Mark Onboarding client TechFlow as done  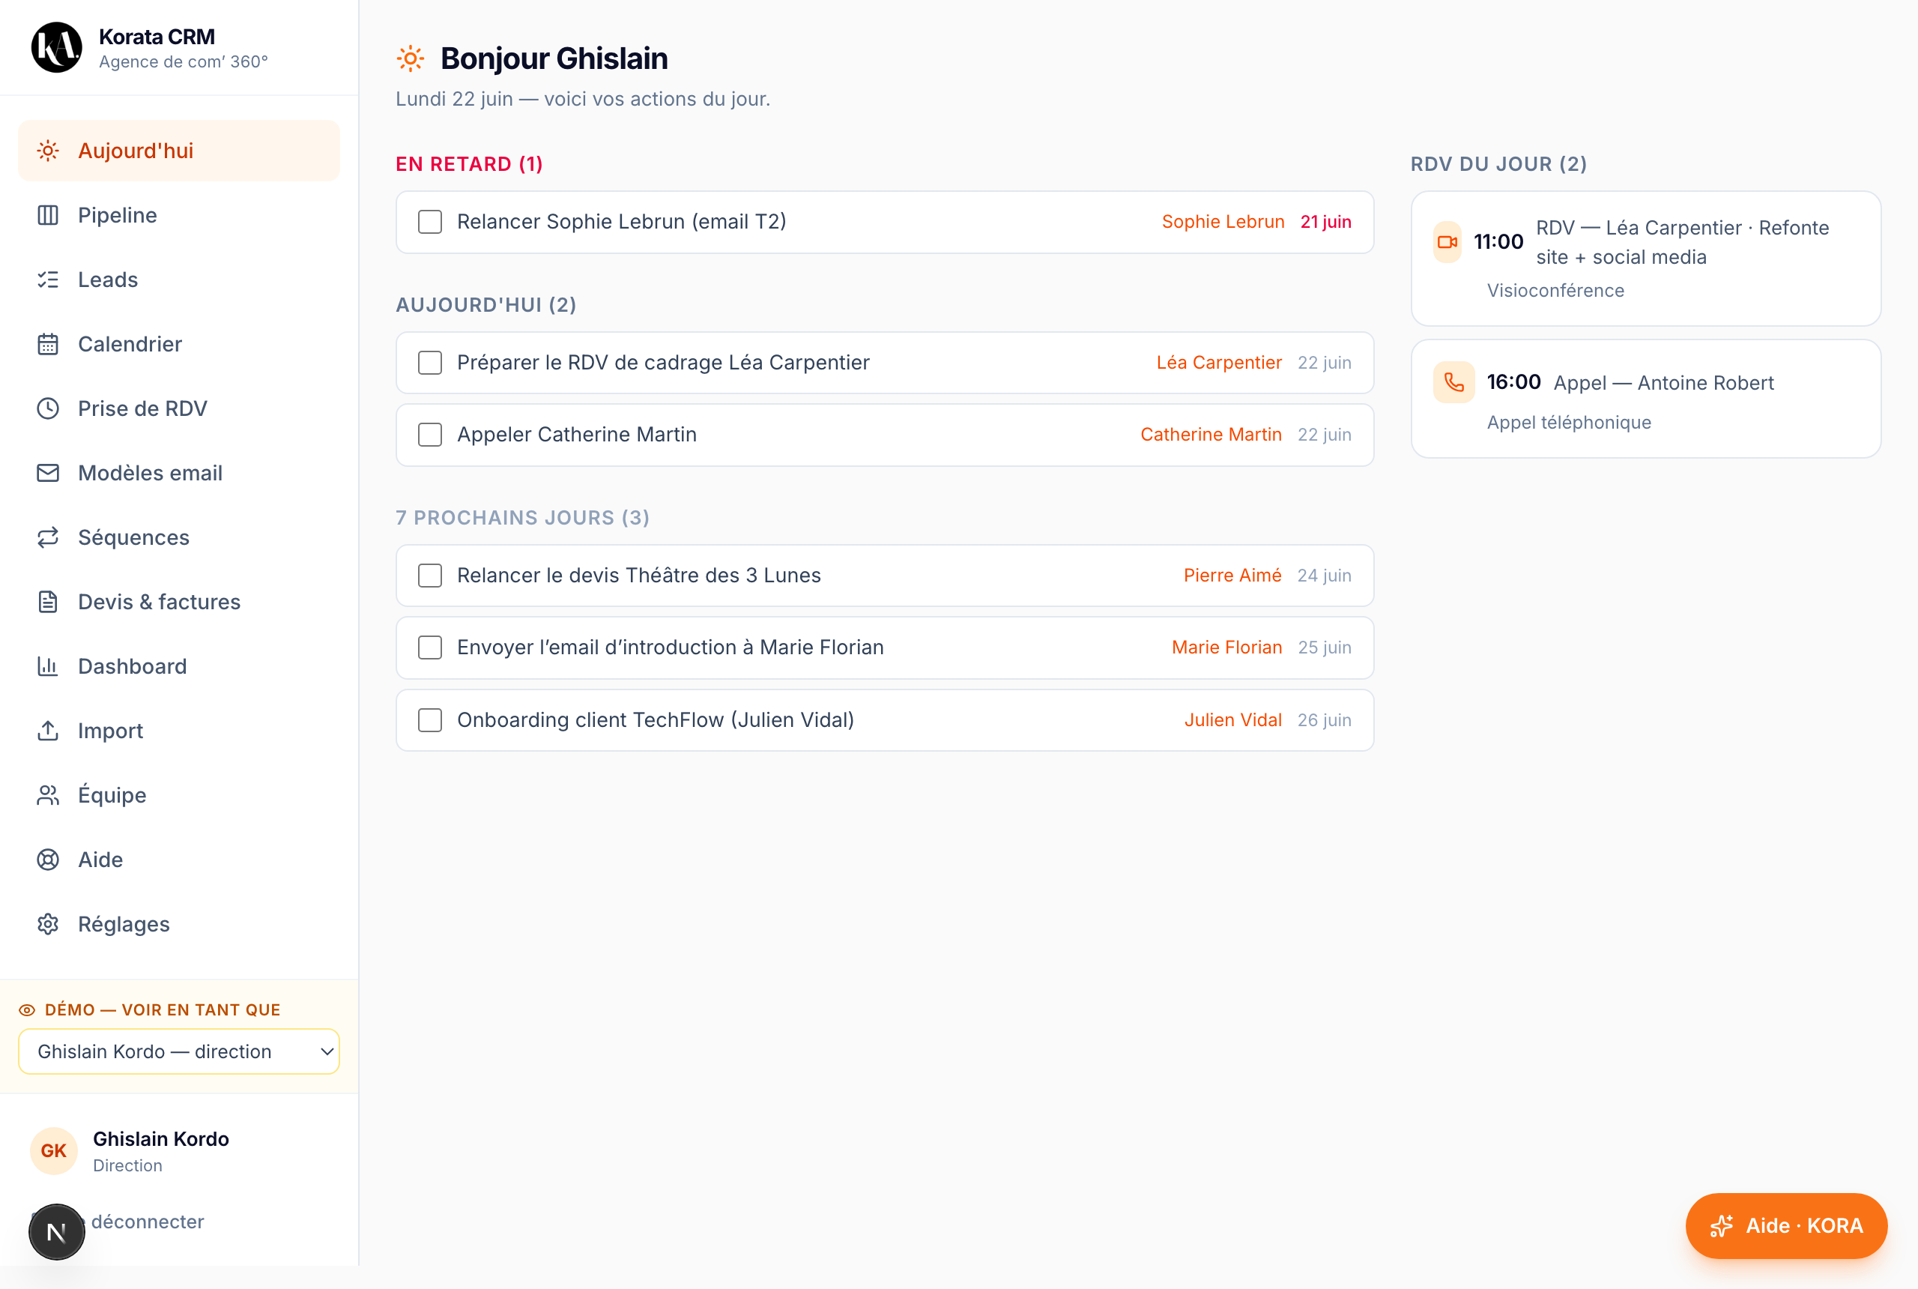(x=430, y=720)
